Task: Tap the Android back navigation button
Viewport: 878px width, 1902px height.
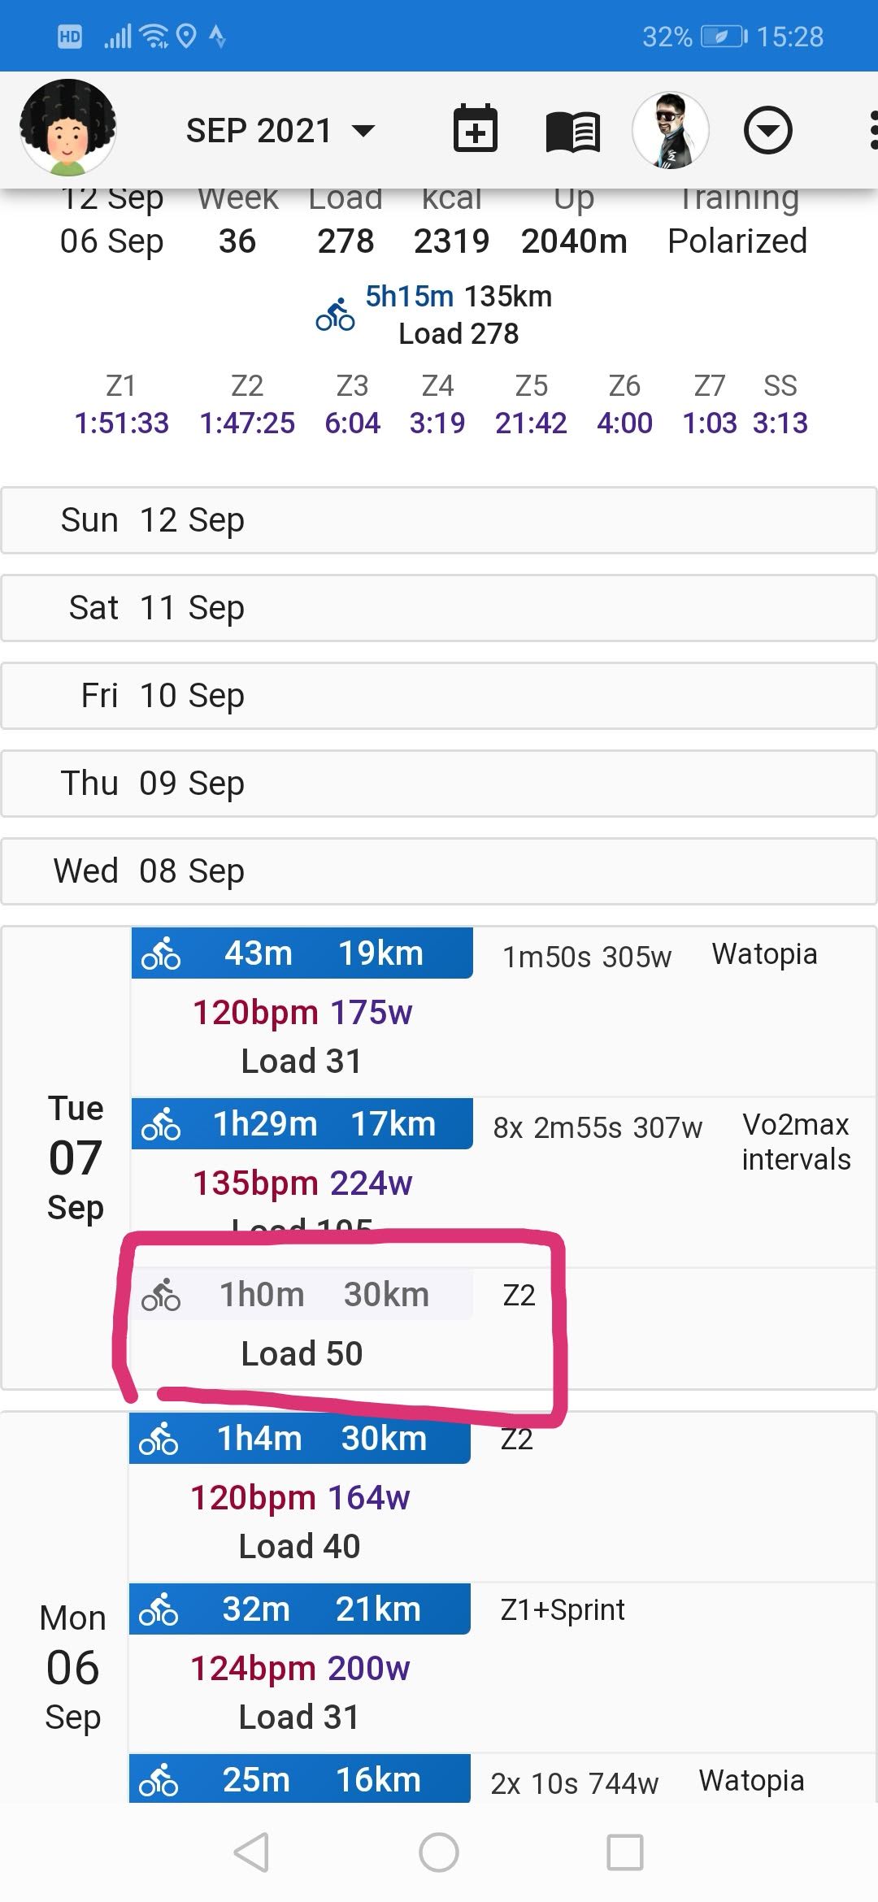Action: (x=251, y=1852)
